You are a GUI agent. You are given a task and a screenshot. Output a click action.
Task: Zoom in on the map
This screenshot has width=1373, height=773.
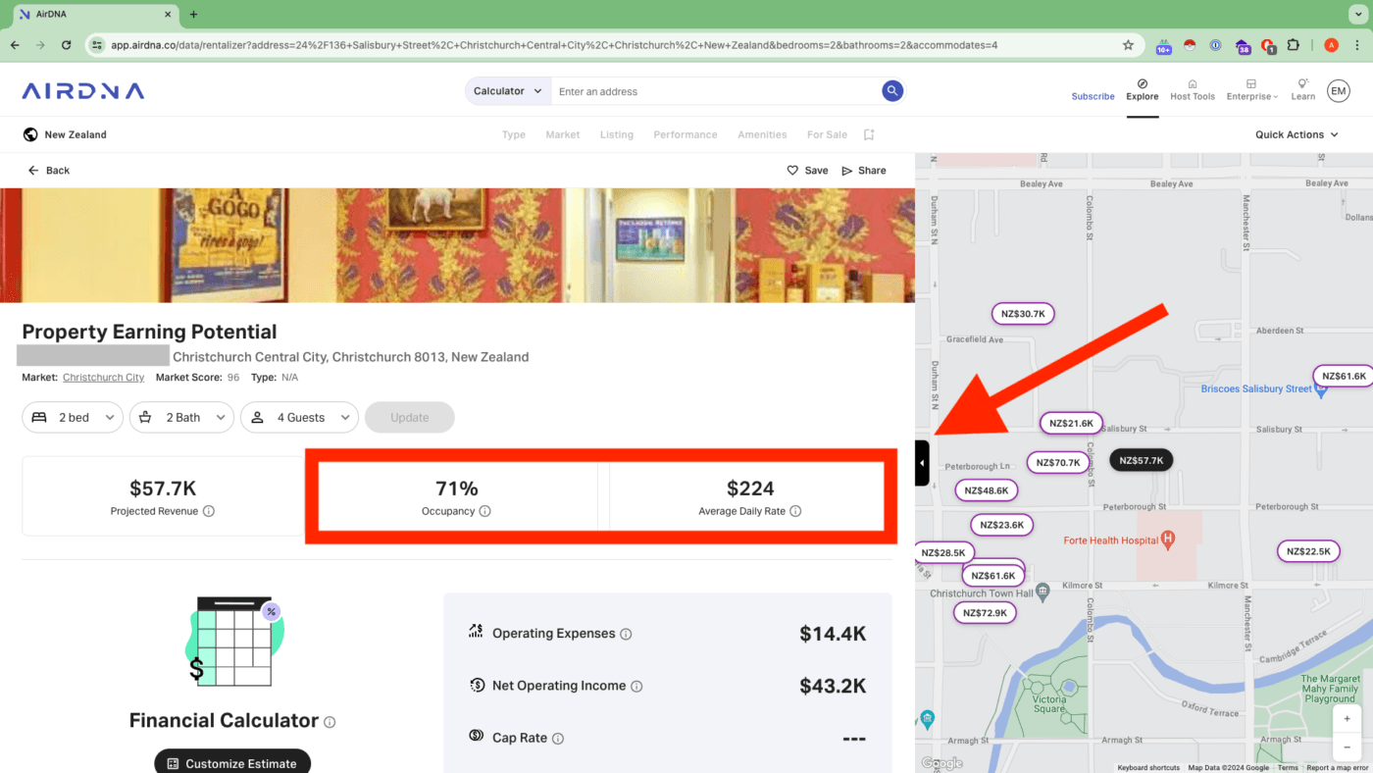point(1346,718)
